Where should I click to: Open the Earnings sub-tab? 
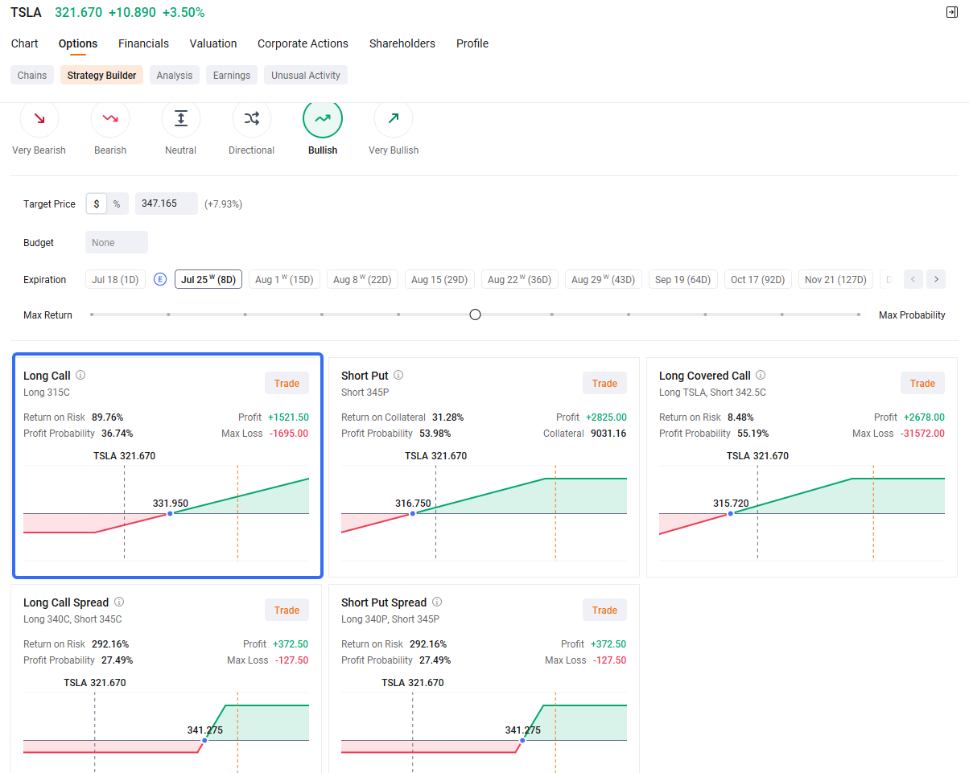coord(232,76)
